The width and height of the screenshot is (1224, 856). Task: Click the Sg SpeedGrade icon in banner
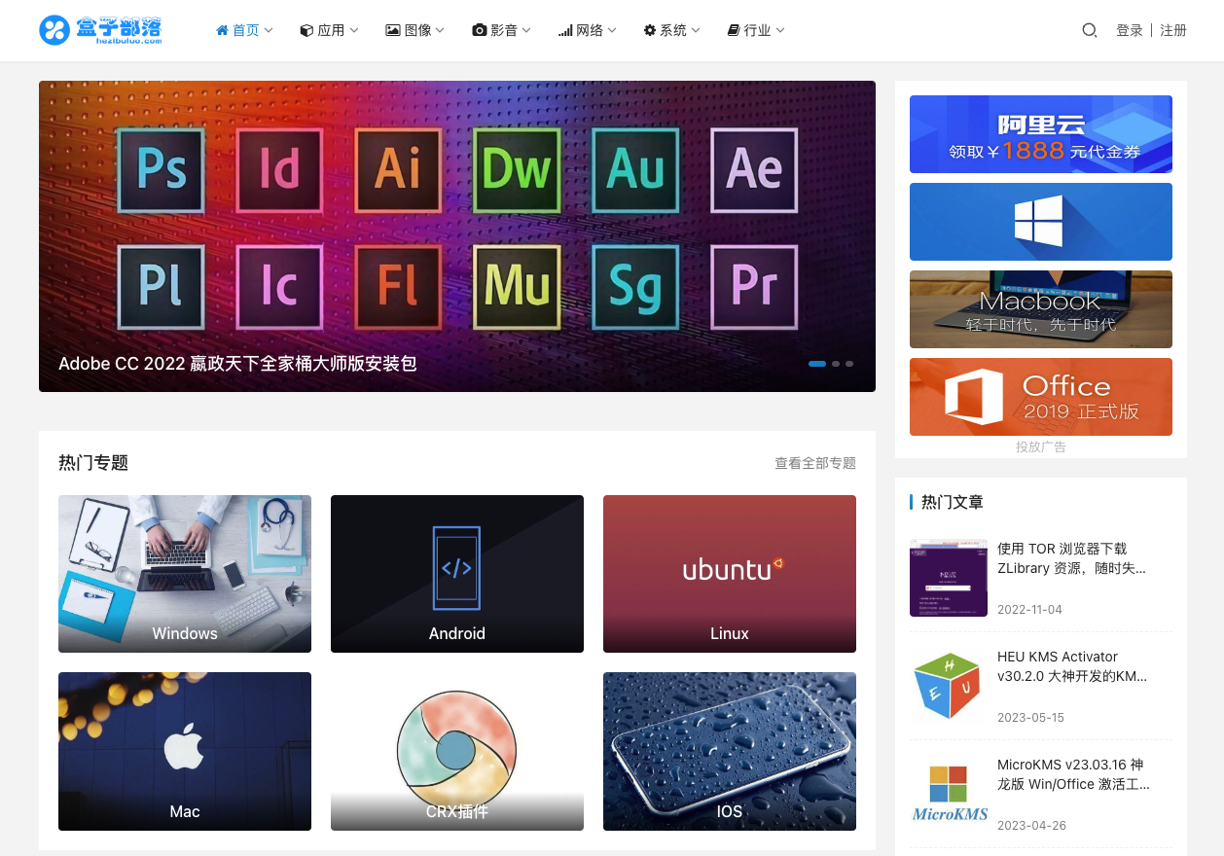[636, 286]
